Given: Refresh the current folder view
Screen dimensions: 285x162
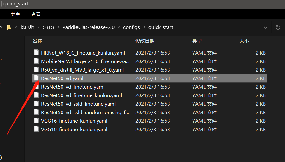Looking at the screenshot, I should click(278, 27).
